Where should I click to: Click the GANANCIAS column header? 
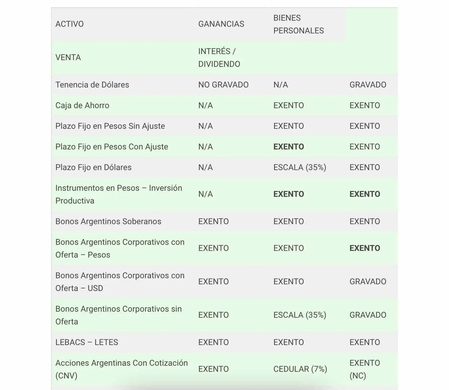click(221, 24)
